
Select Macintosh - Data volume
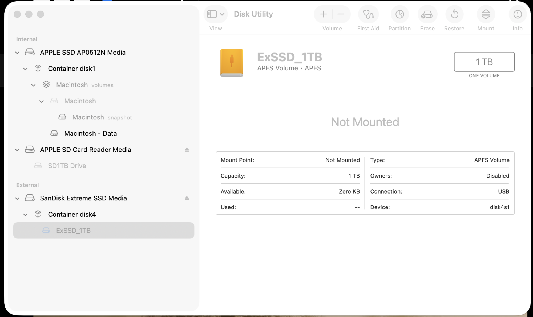click(x=90, y=133)
